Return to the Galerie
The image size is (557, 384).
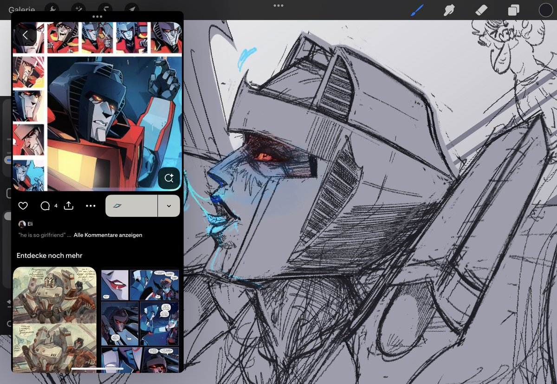[22, 9]
